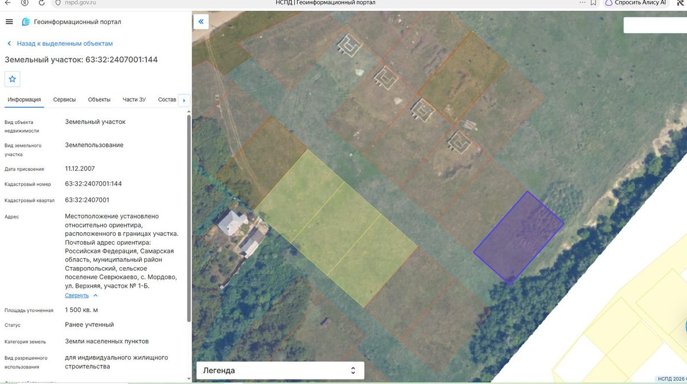Click the Адрес field label

11,217
